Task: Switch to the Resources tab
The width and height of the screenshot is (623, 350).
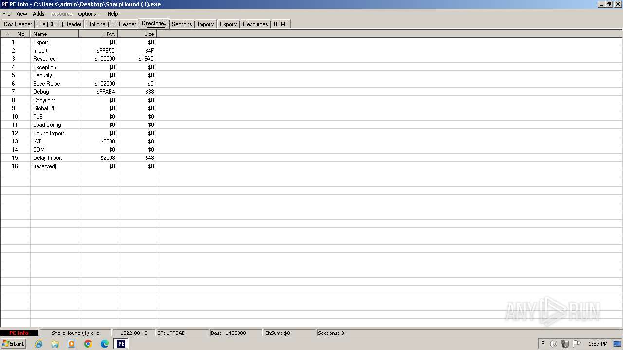Action: click(255, 24)
